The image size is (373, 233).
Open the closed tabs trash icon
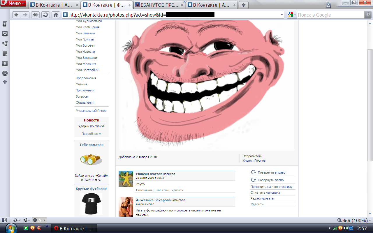click(328, 5)
